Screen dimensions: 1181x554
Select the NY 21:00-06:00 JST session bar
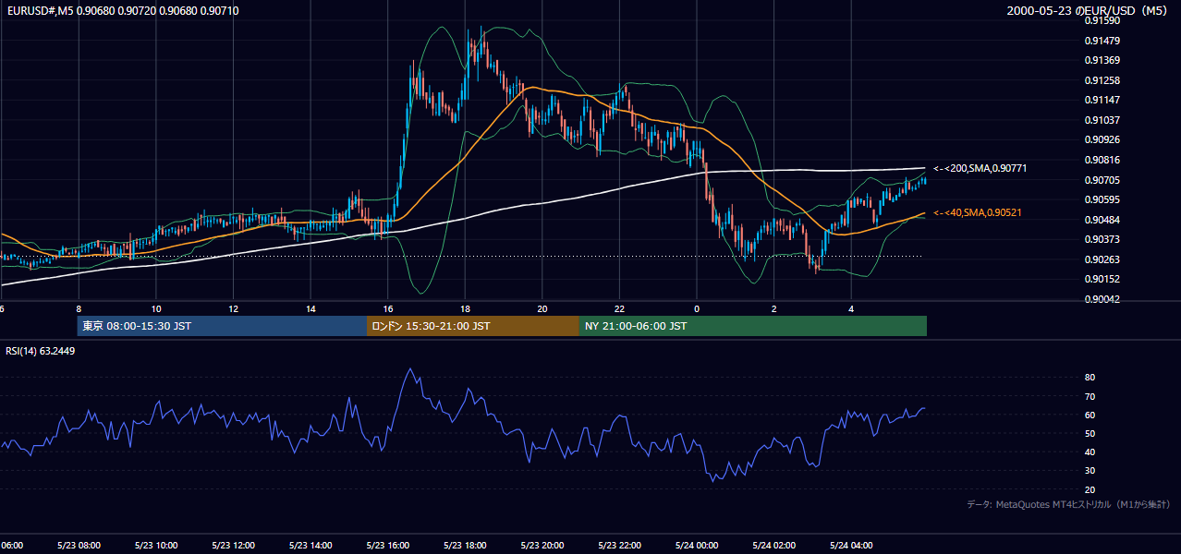[753, 326]
